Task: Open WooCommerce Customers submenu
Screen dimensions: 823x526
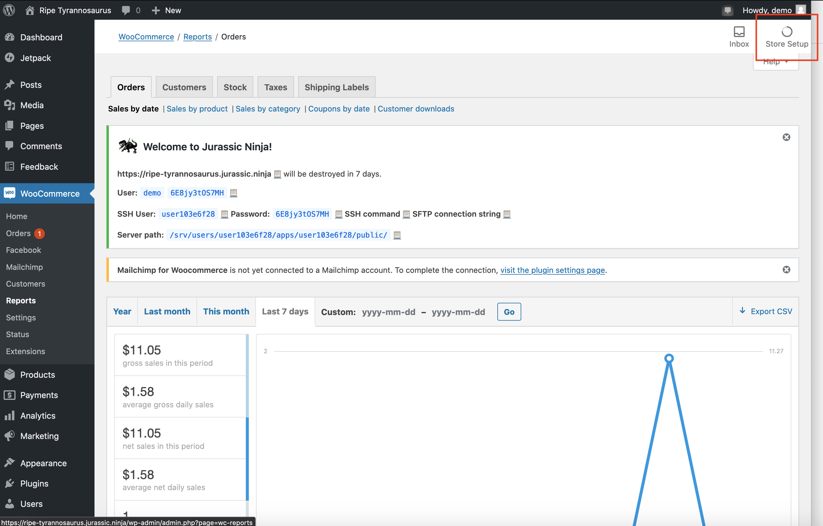Action: click(x=25, y=284)
